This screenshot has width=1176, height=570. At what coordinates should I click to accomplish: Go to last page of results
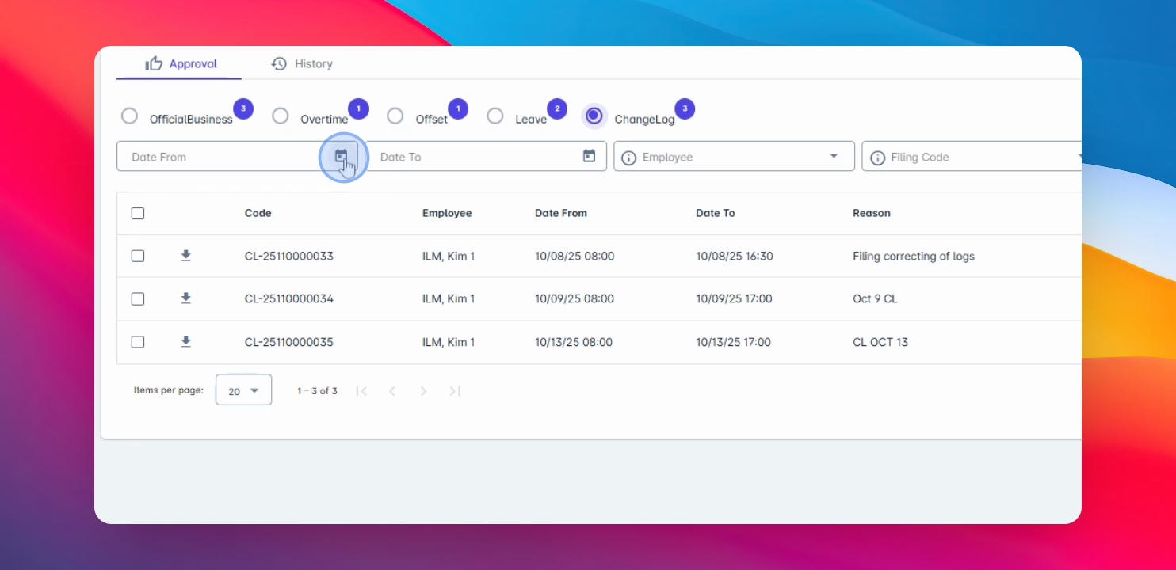455,390
